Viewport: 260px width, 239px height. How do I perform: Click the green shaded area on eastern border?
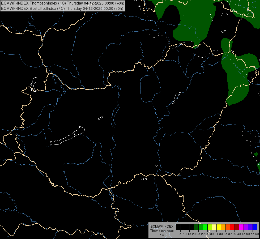point(237,75)
